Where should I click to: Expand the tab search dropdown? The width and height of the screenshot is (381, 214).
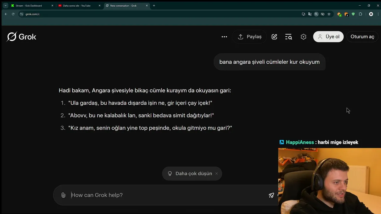(x=5, y=6)
